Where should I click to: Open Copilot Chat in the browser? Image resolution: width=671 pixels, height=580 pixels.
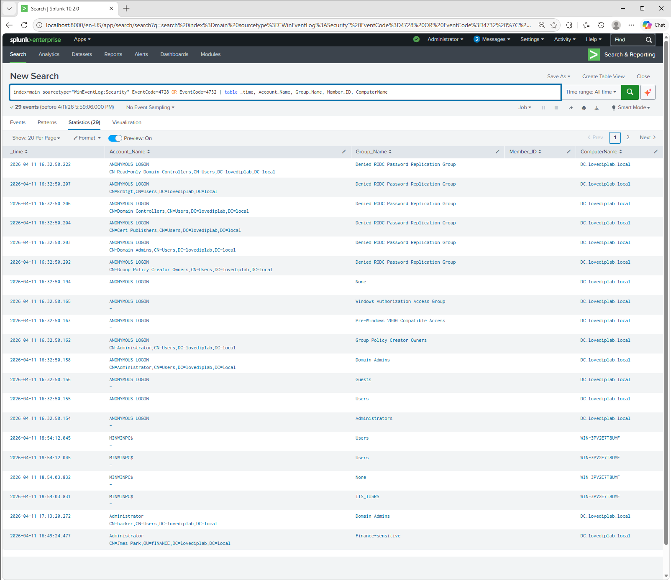[x=654, y=25]
